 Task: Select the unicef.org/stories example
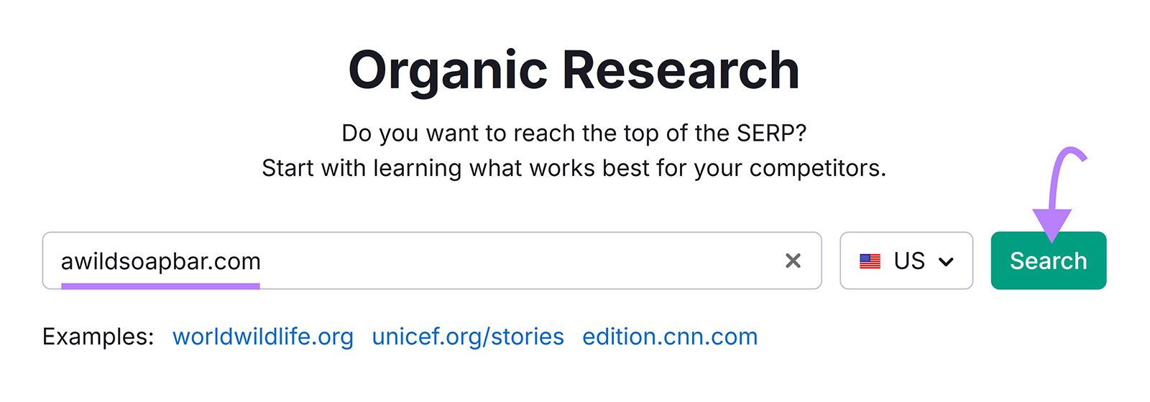pyautogui.click(x=468, y=337)
